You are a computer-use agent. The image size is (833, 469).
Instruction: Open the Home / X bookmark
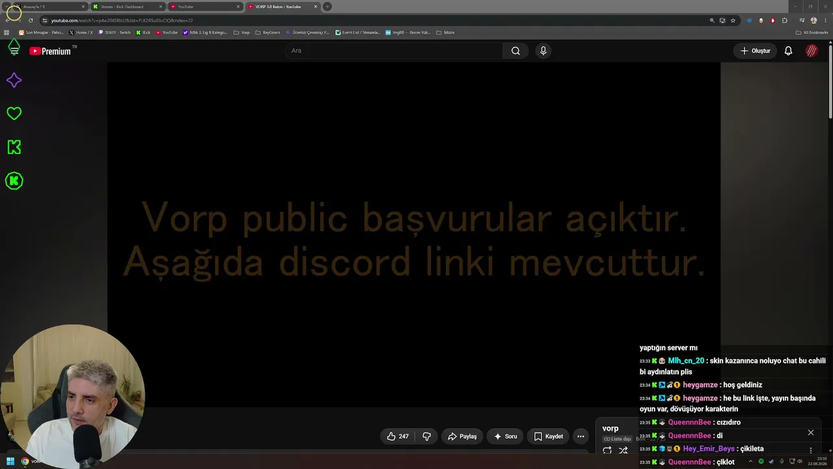[81, 33]
